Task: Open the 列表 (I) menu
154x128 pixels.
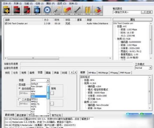Action: click(18, 4)
